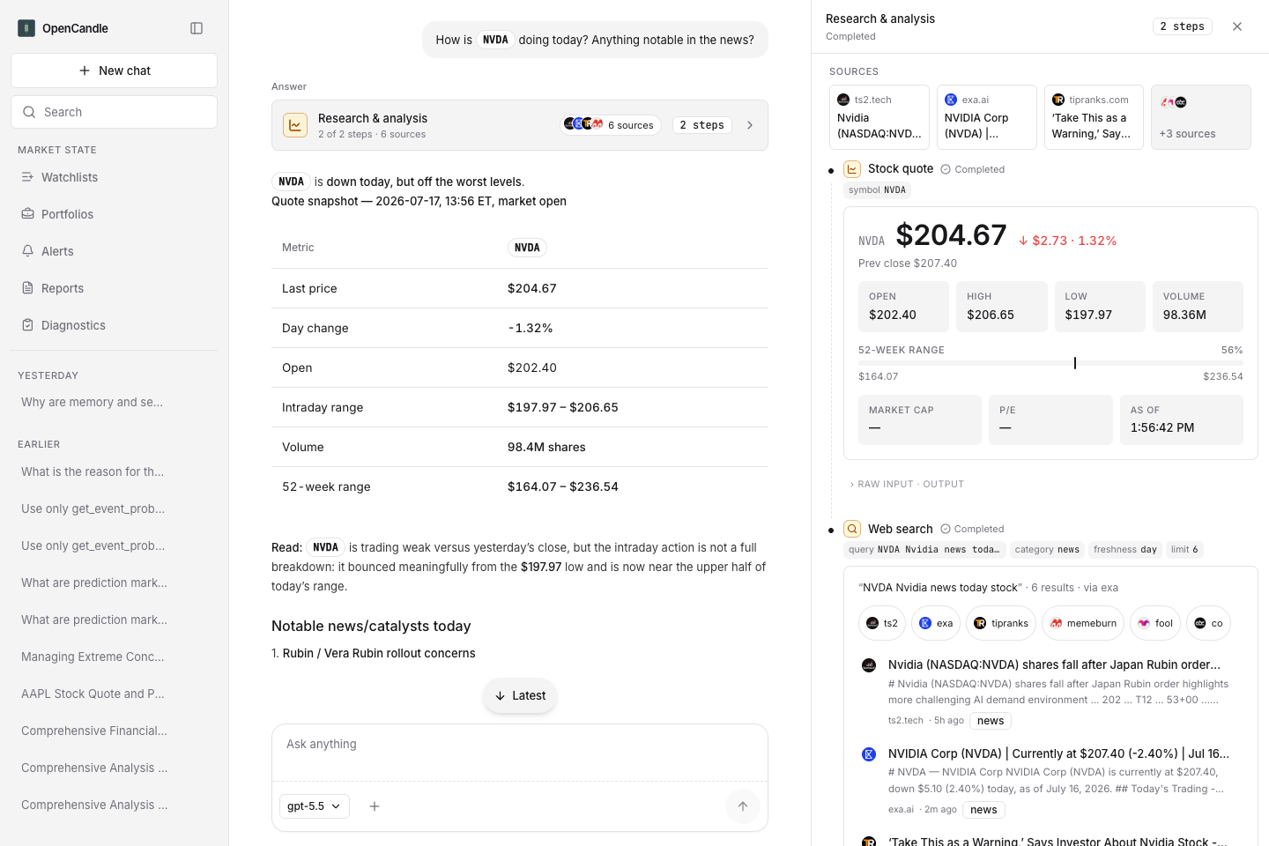Toggle the sidebar collapse icon
Image resolution: width=1269 pixels, height=846 pixels.
[197, 28]
